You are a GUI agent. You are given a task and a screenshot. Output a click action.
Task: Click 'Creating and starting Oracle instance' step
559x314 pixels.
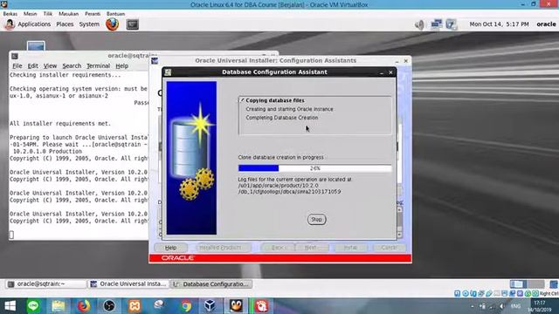pyautogui.click(x=289, y=109)
